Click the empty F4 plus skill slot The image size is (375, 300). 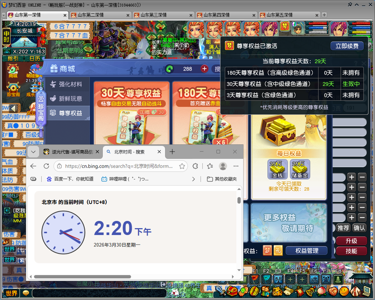coord(290,279)
